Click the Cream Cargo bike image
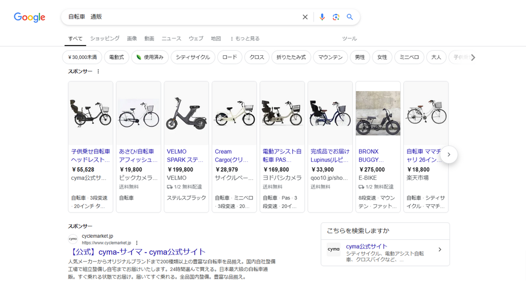 (234, 113)
